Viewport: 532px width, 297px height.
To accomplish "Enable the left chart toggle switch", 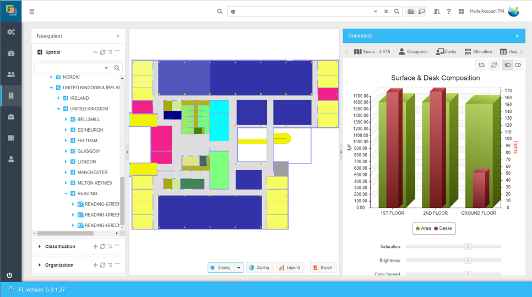I will point(507,65).
